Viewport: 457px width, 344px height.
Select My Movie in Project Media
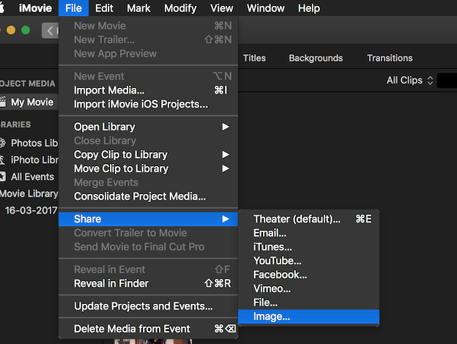click(29, 102)
